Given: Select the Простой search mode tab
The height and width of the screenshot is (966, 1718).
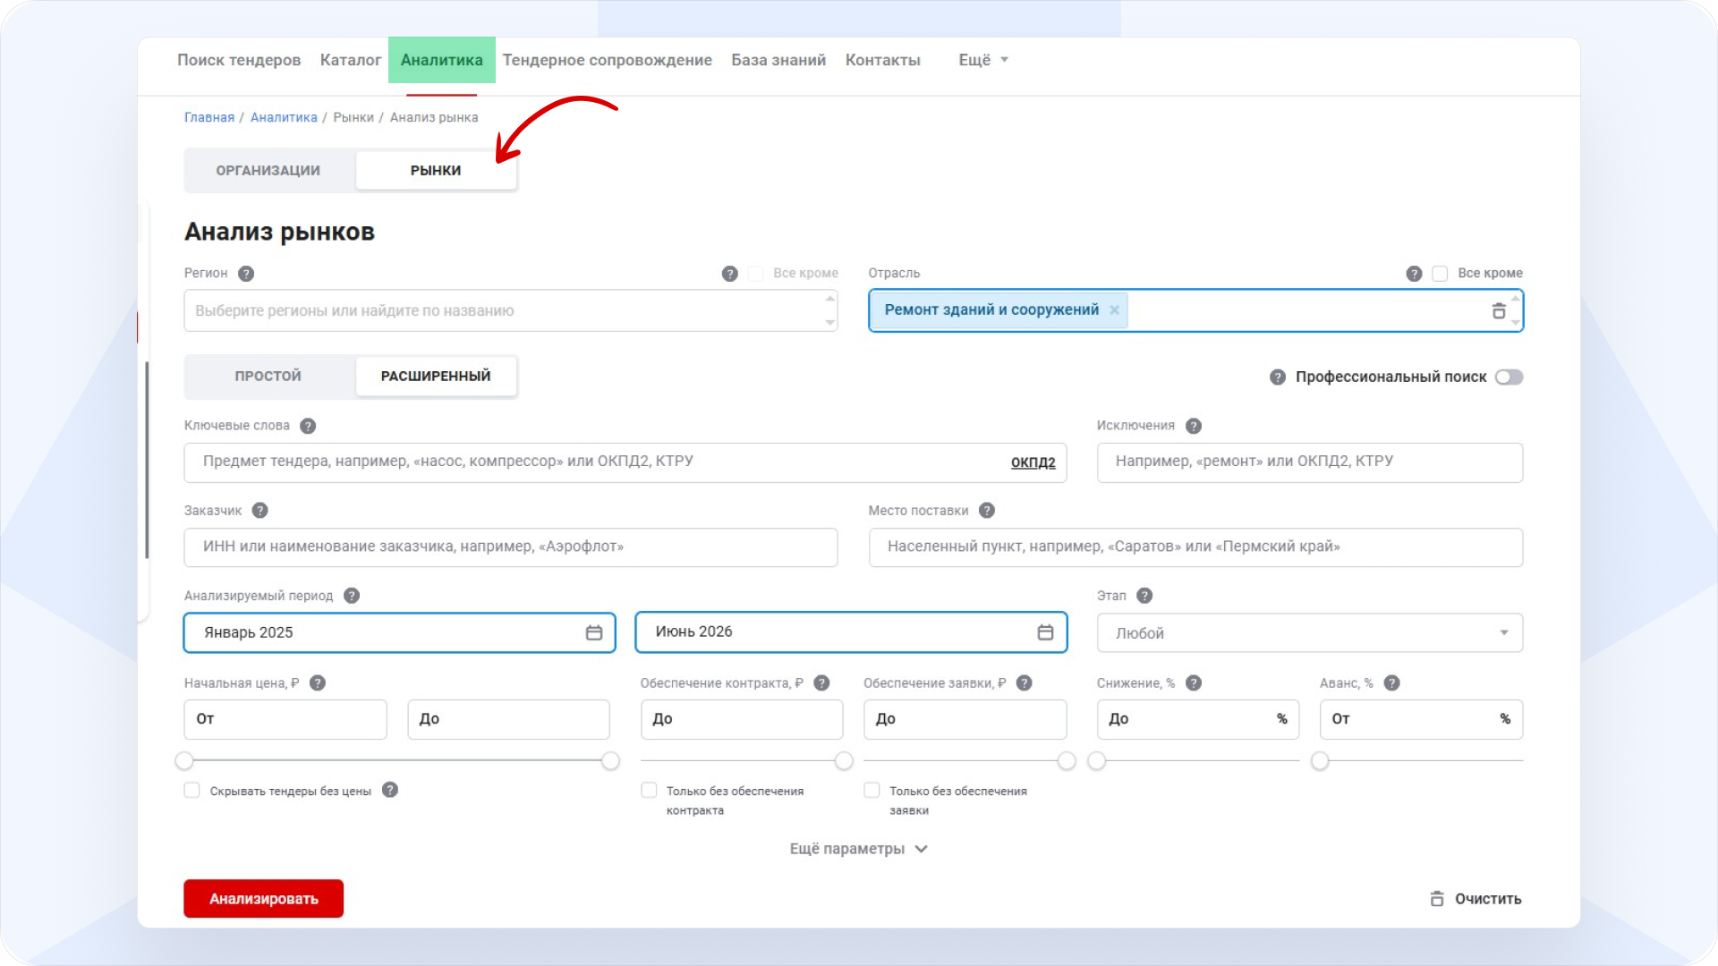Looking at the screenshot, I should pos(268,377).
